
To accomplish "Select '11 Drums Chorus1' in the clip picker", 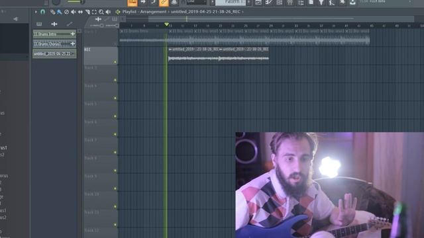I will point(54,44).
